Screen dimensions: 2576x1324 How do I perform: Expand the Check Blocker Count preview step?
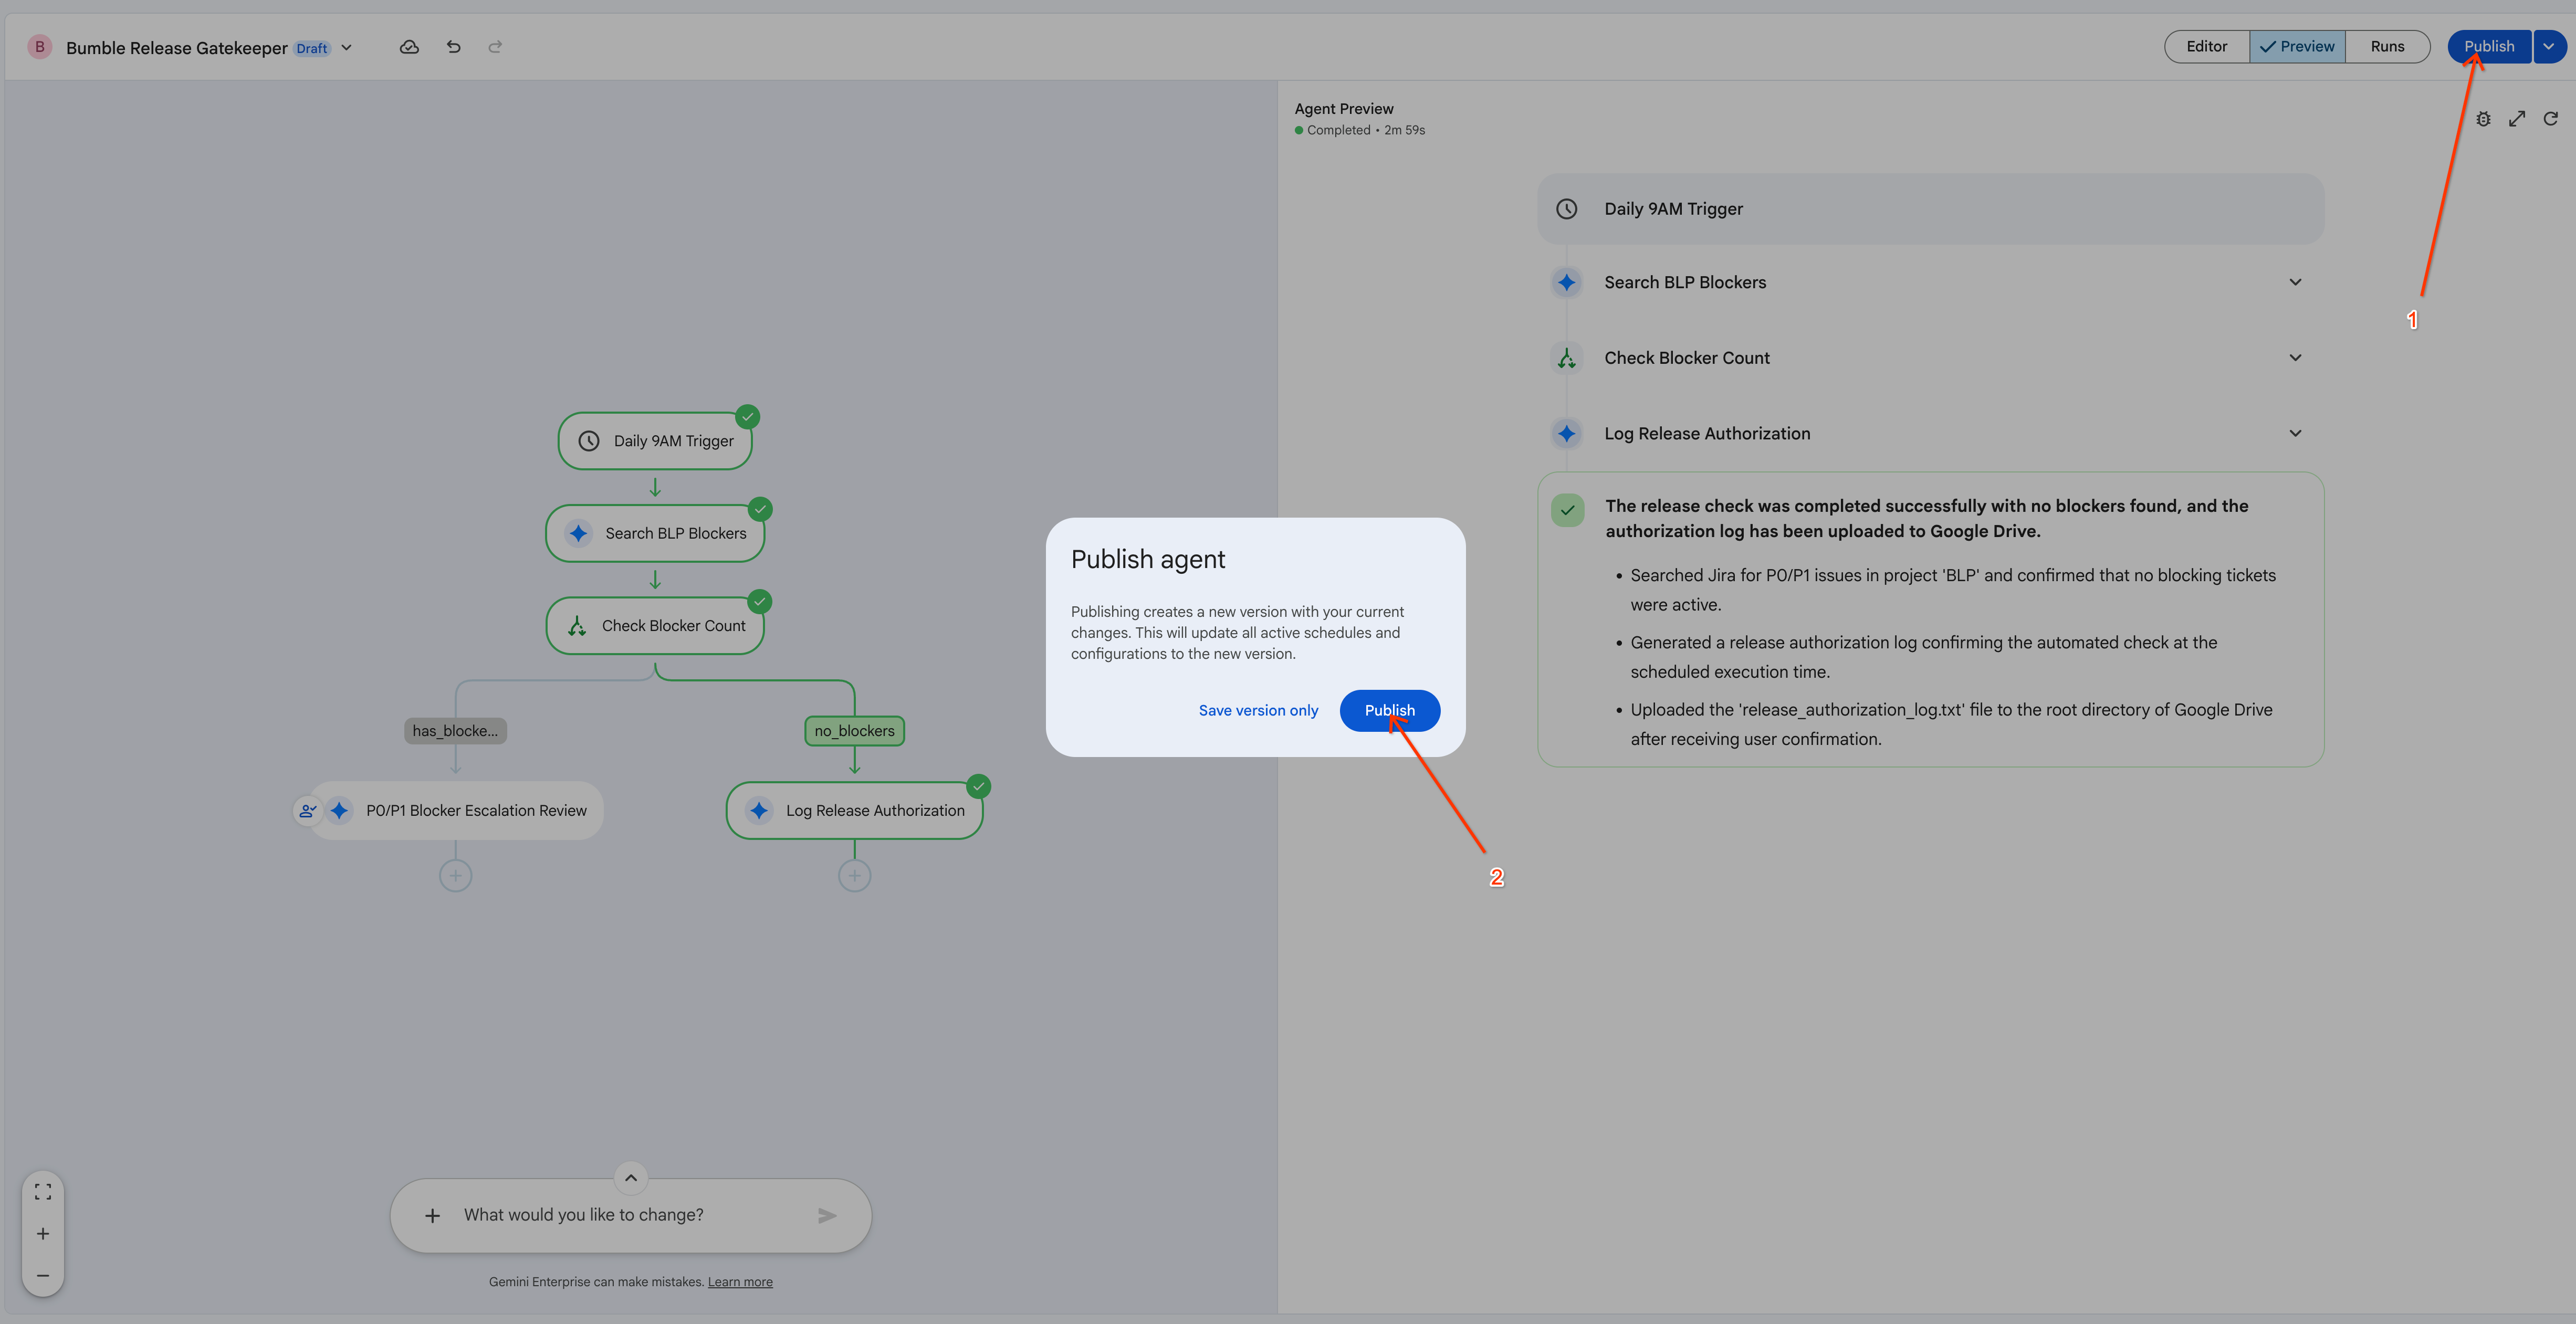2295,357
